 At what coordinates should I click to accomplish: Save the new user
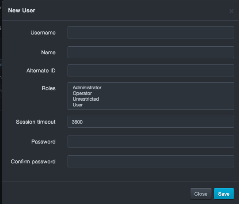pyautogui.click(x=224, y=194)
